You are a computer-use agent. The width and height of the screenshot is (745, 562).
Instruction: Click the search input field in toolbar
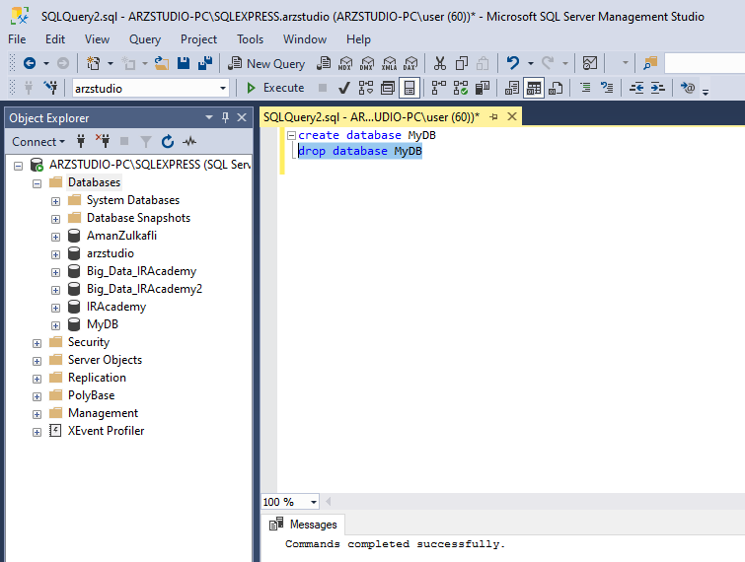pos(705,63)
